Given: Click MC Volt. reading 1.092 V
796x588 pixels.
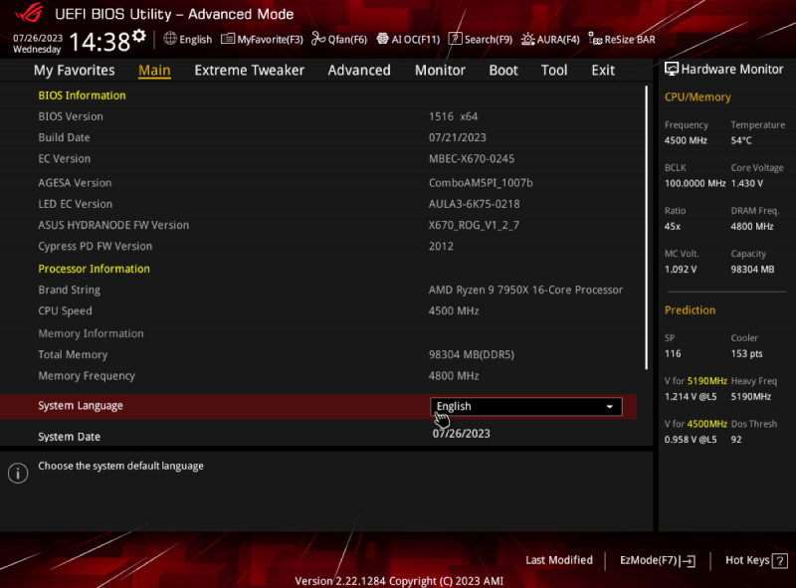Looking at the screenshot, I should [x=681, y=269].
